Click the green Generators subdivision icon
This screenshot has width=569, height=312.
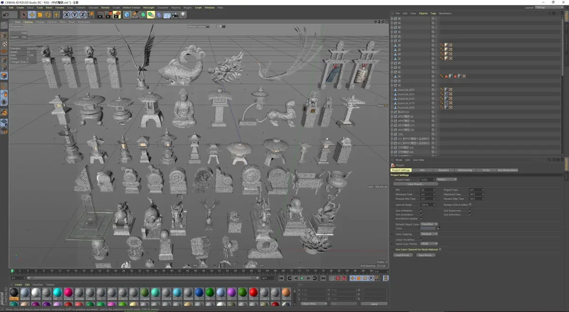click(x=143, y=15)
